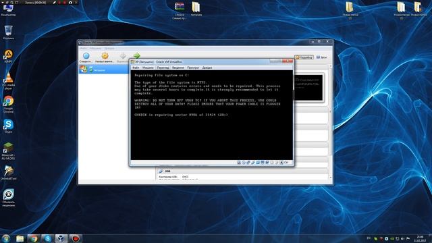Select the XP virtual machine in the list

tap(103, 69)
